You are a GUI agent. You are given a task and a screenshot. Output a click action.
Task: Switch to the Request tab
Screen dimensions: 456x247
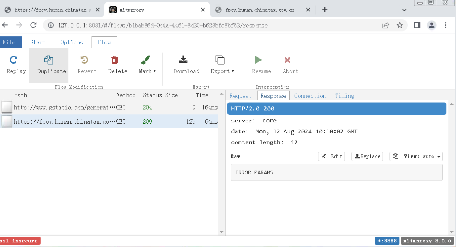coord(240,96)
